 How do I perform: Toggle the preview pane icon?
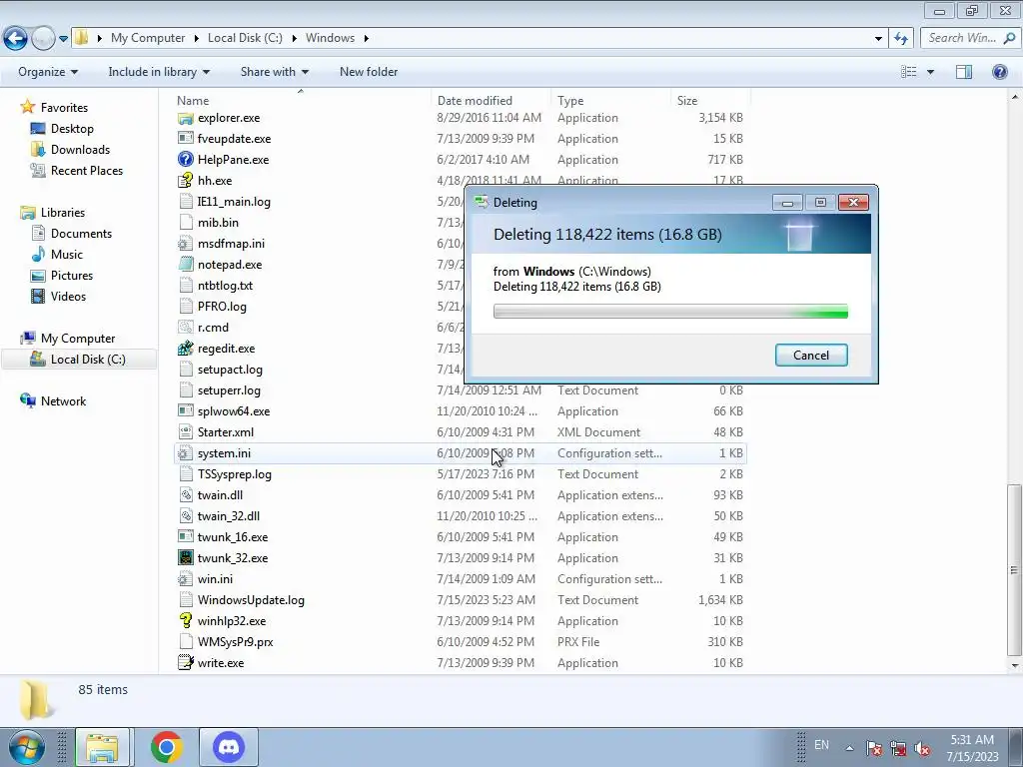[x=964, y=72]
